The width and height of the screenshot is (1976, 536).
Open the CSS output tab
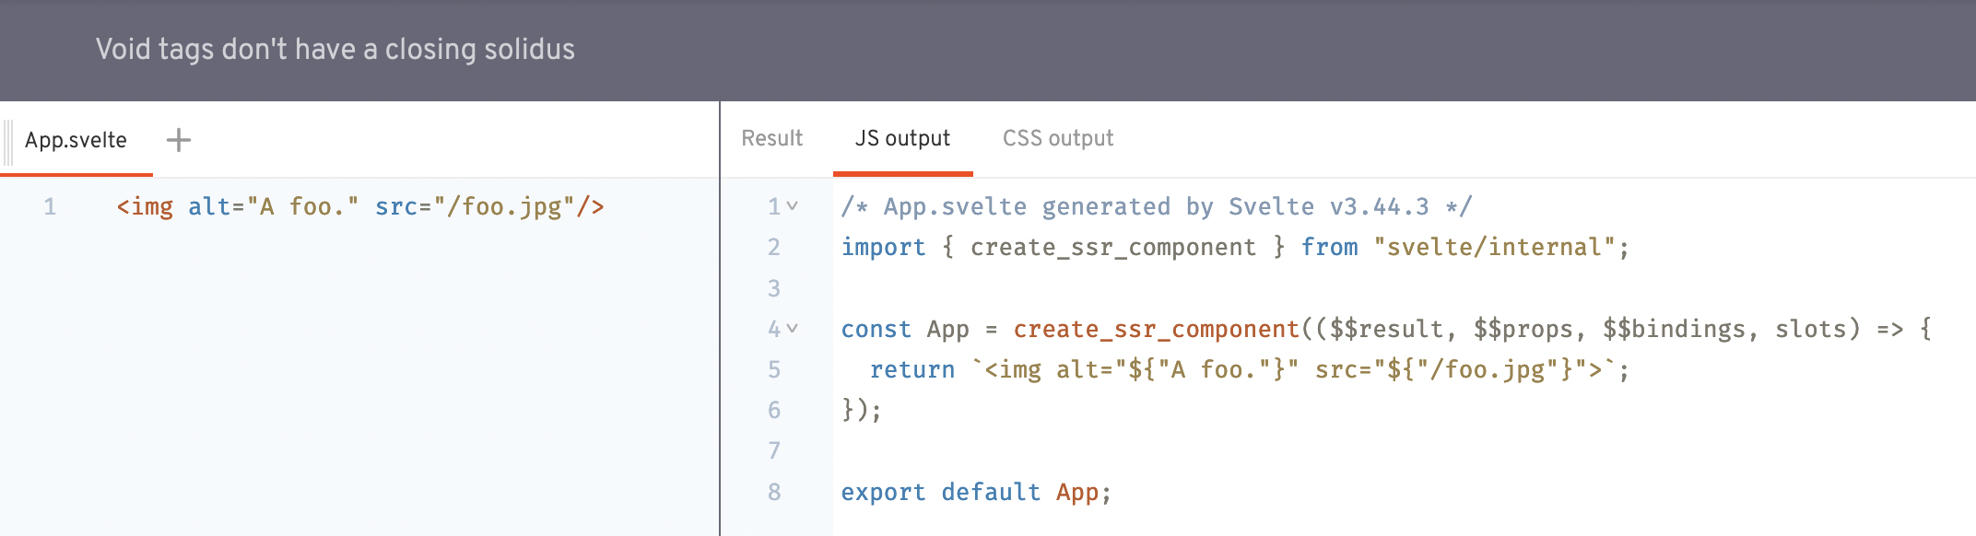click(x=1058, y=138)
